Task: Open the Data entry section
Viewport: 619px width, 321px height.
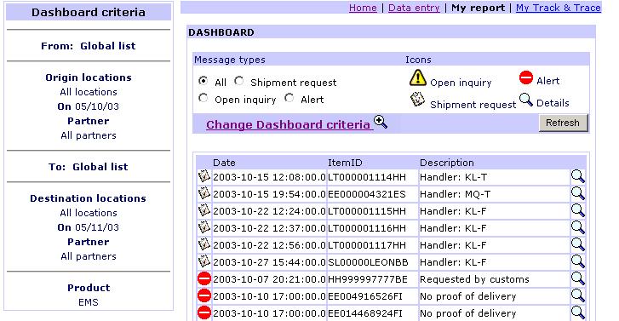Action: pyautogui.click(x=414, y=8)
